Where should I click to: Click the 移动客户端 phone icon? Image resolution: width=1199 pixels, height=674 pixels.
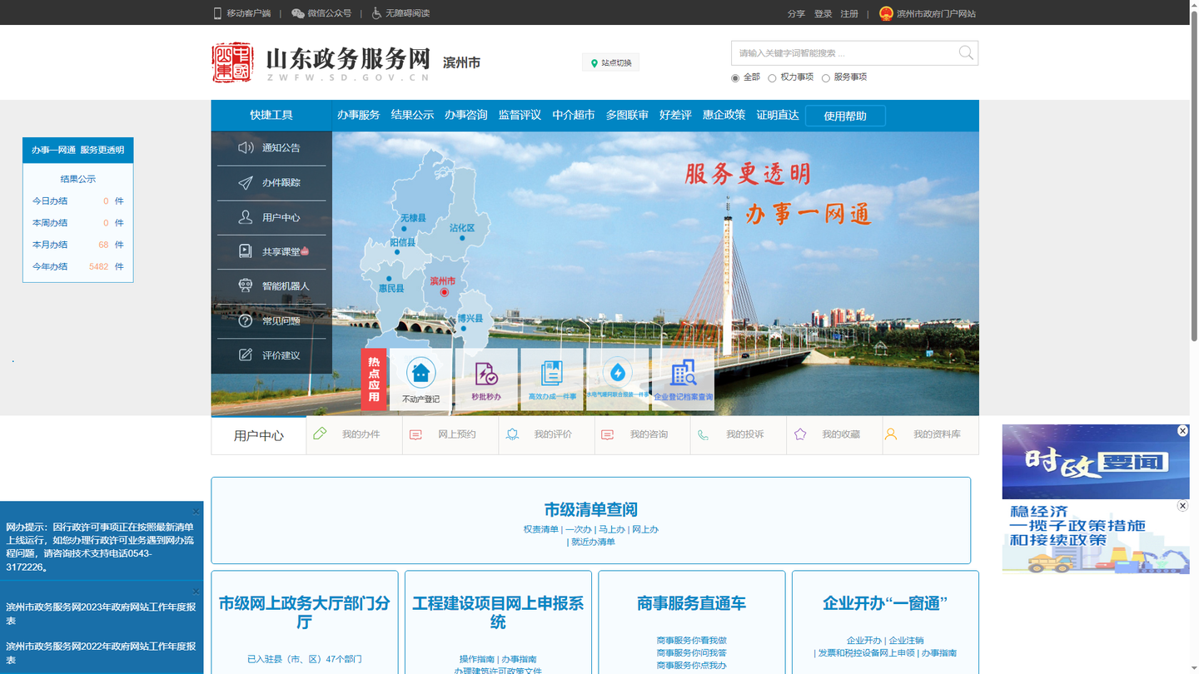point(218,13)
